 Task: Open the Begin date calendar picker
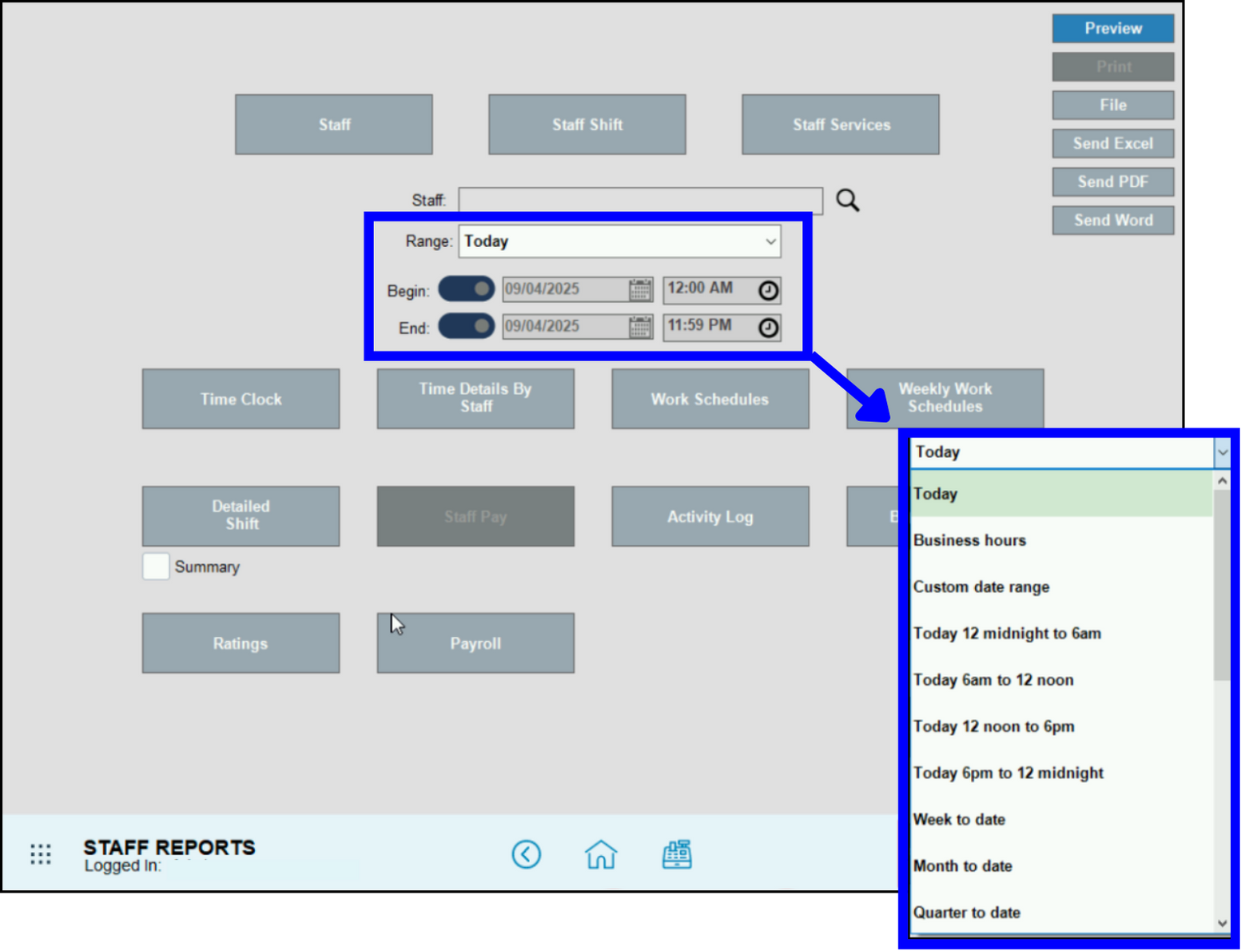coord(640,289)
